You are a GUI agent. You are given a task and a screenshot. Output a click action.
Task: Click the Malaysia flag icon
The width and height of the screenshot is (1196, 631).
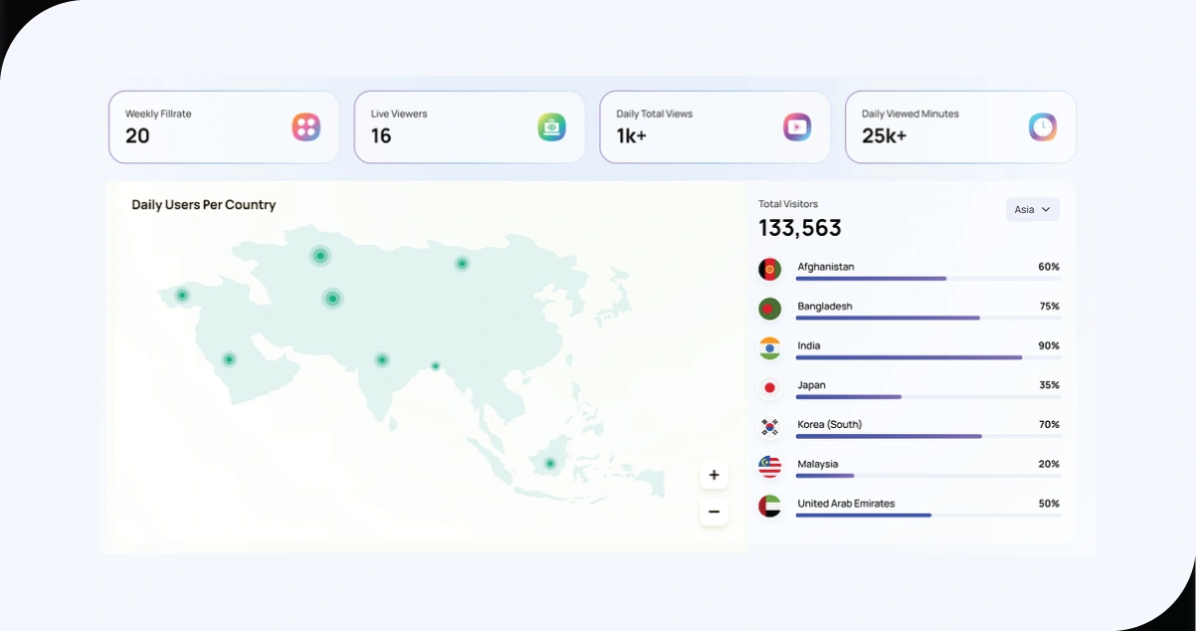click(769, 467)
